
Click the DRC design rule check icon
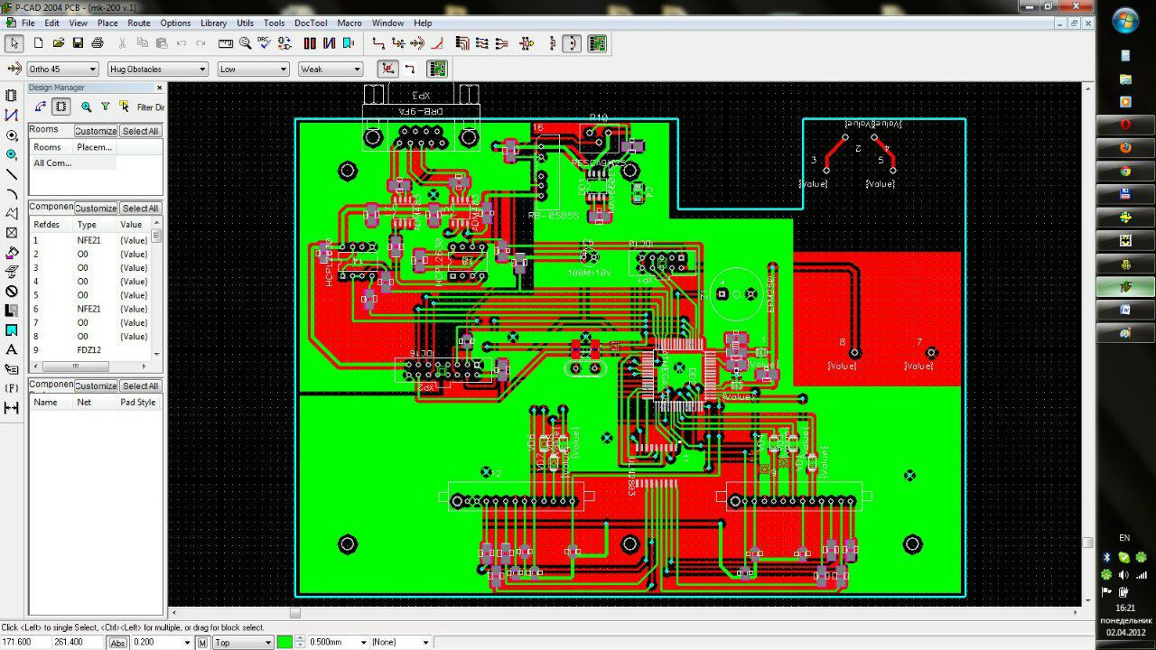pyautogui.click(x=265, y=42)
